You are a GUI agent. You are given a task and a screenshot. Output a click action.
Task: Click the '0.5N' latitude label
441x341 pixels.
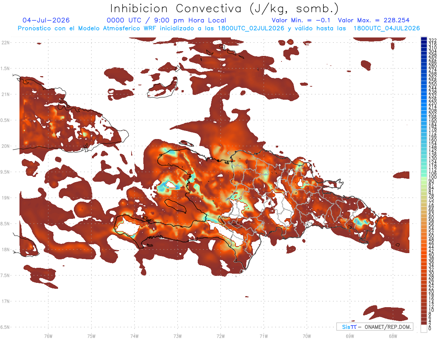tap(6, 120)
